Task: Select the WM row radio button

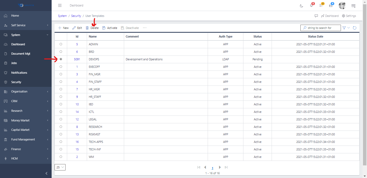Action: click(61, 157)
